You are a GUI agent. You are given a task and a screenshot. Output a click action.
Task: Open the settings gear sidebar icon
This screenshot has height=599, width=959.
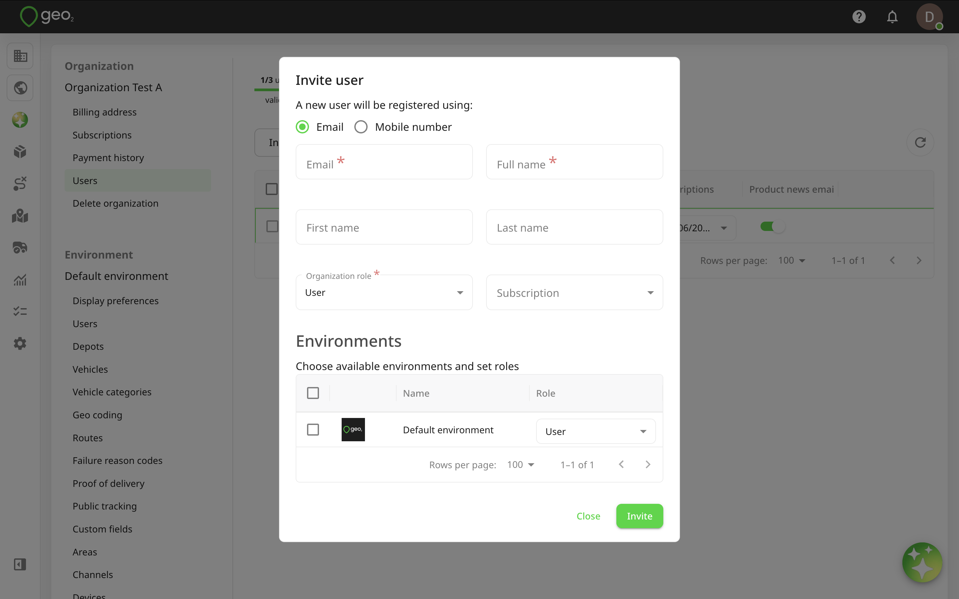click(20, 343)
